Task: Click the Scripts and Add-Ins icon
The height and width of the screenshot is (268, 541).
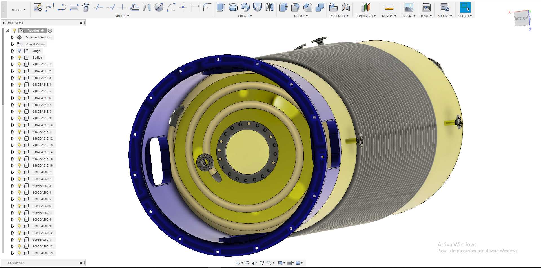Action: click(445, 7)
